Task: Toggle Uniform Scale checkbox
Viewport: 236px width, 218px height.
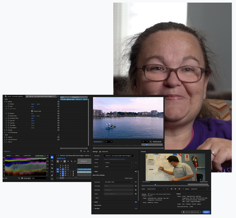Action: tap(32, 111)
